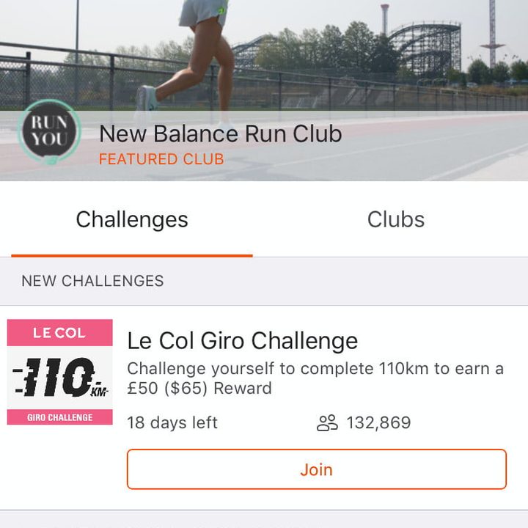Tap the roller coaster in the banner photo

(x=425, y=48)
